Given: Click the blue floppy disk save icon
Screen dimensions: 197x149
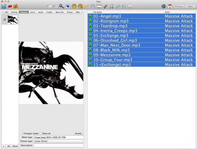Looking at the screenshot, I should click(4, 6).
